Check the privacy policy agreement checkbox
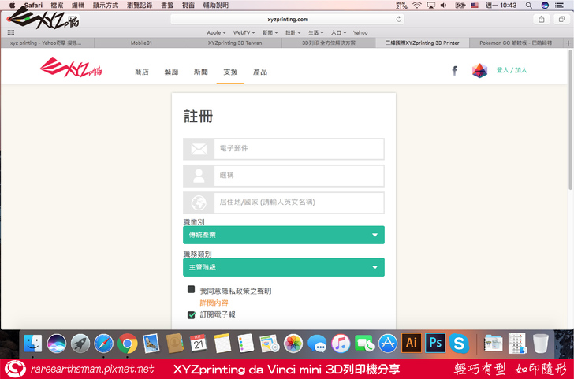 [x=192, y=290]
